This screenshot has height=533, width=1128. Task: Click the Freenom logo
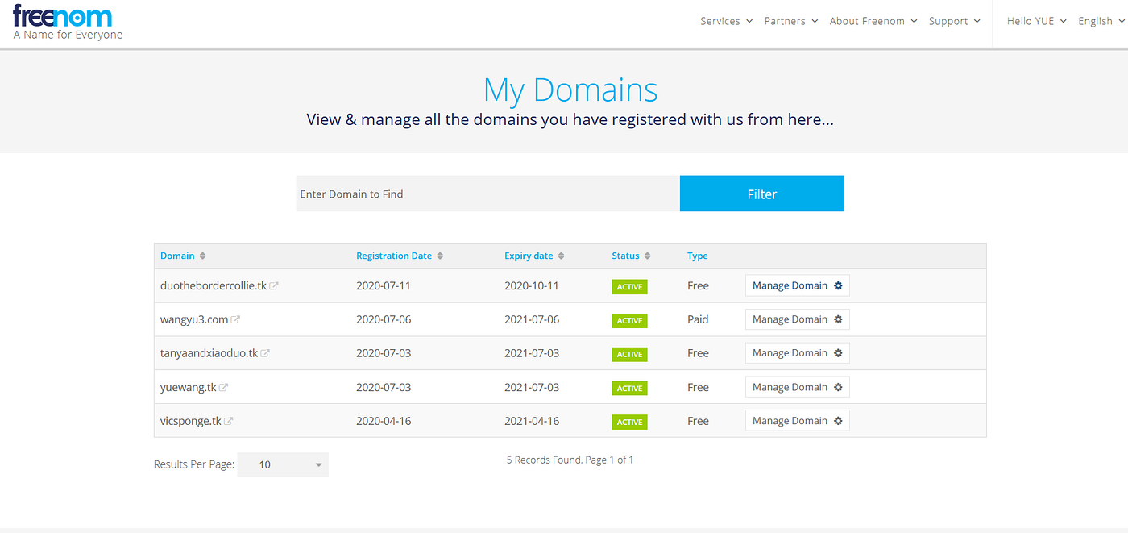(68, 22)
